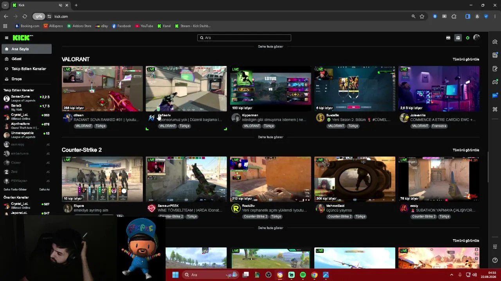Open OBS Studio from the taskbar

click(269, 275)
